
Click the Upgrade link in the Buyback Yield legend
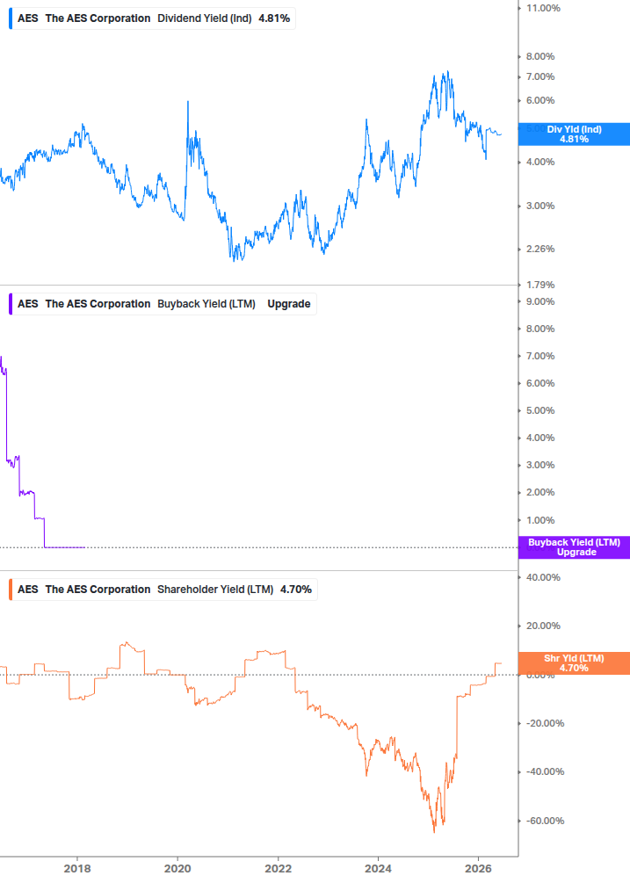(289, 304)
